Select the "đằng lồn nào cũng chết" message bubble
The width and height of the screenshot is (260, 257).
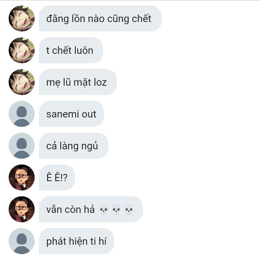pos(100,18)
